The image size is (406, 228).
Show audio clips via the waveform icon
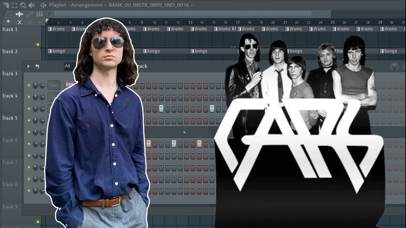[x=19, y=14]
